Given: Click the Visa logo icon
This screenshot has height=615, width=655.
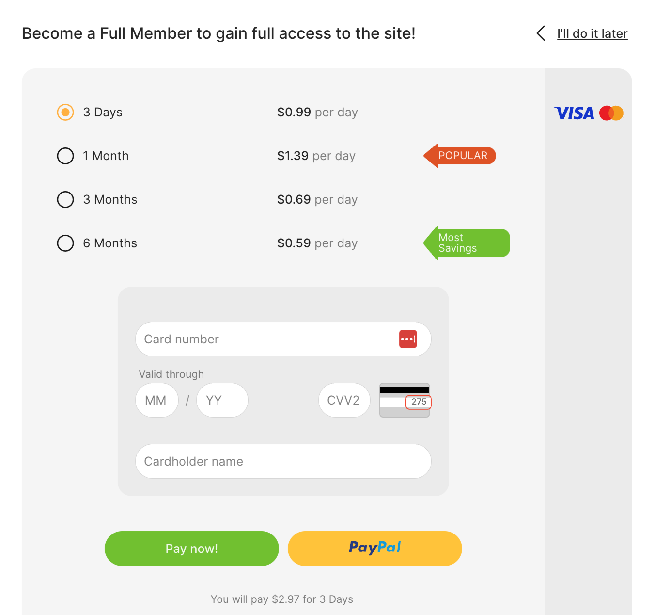Looking at the screenshot, I should tap(574, 113).
